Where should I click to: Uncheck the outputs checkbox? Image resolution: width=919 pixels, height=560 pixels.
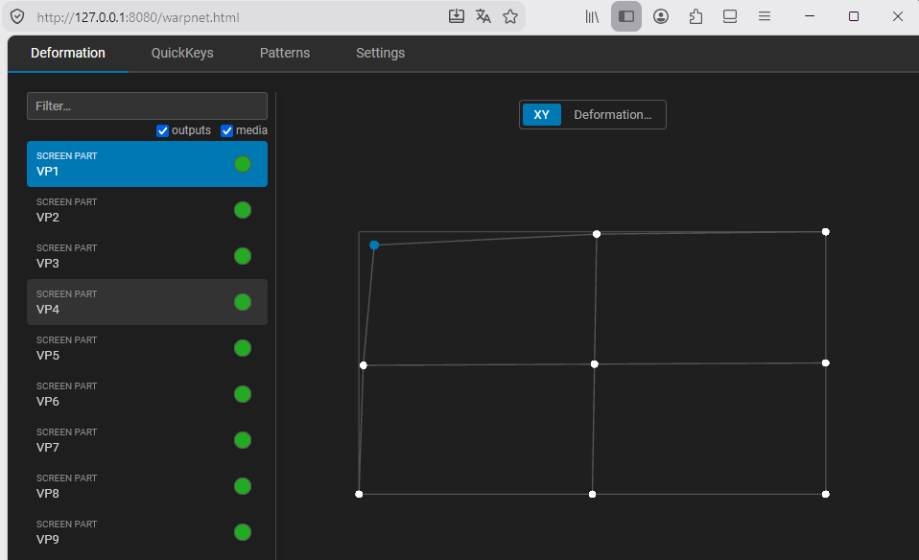click(x=162, y=130)
